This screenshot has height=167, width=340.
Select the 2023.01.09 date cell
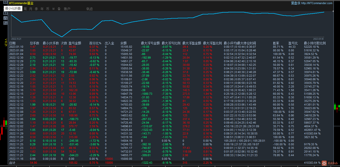click(16, 50)
